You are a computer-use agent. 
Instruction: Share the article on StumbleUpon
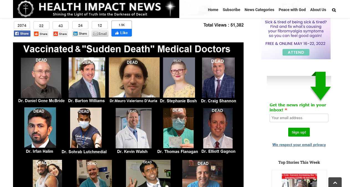[x=60, y=34]
